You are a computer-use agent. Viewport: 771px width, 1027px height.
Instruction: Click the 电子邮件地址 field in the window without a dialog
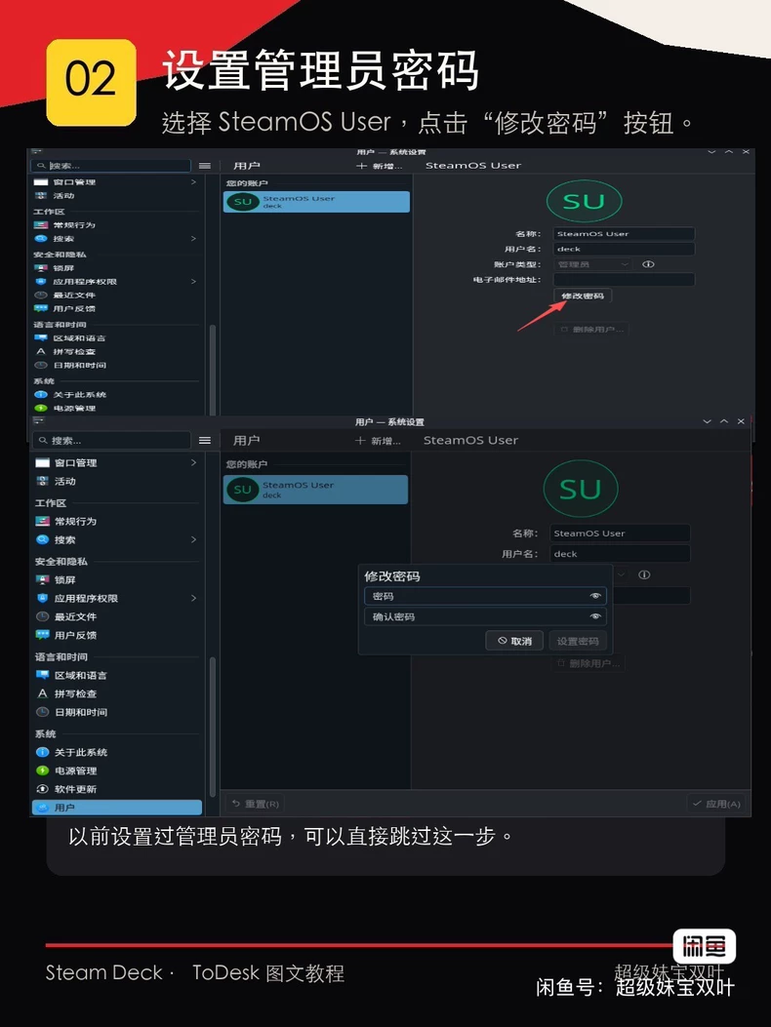point(625,280)
